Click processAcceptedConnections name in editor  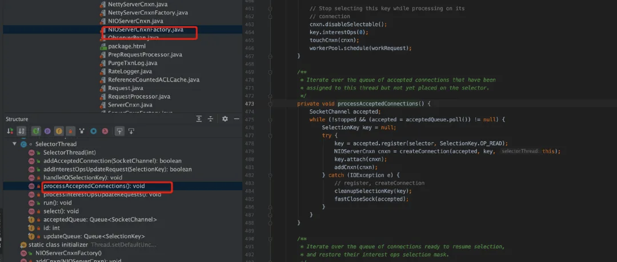(377, 104)
